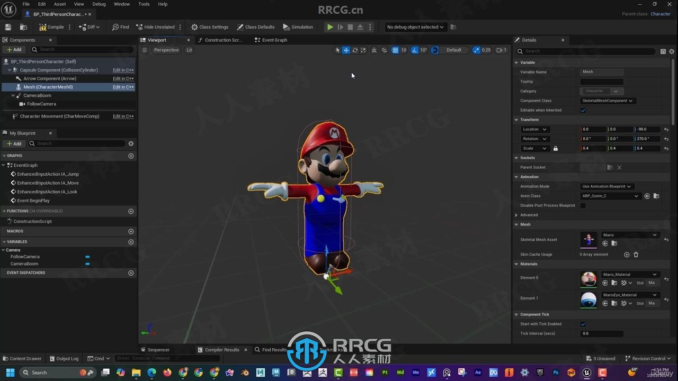Image resolution: width=678 pixels, height=381 pixels.
Task: Remove all Skin Cache Usage elements
Action: click(636, 255)
